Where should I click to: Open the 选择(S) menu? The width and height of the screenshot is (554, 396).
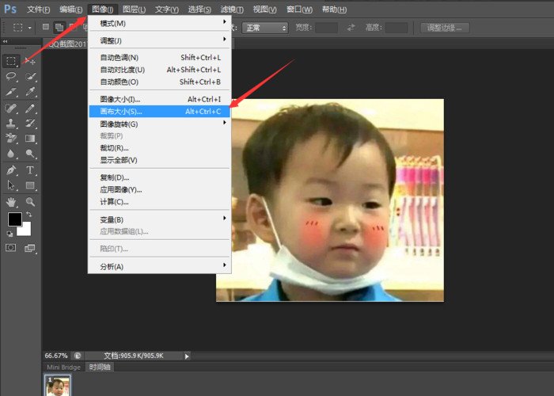199,10
